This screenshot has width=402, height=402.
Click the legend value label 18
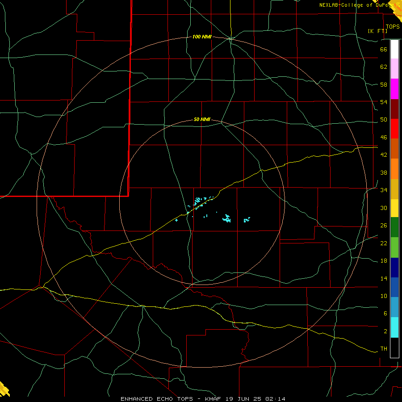(384, 261)
